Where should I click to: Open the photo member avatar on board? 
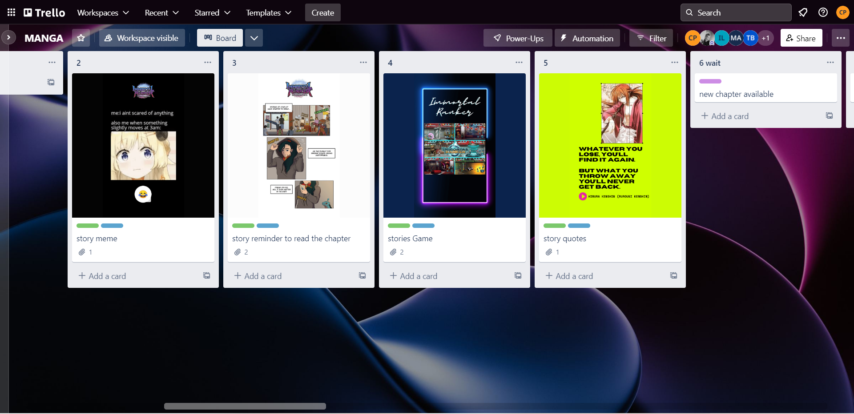707,38
